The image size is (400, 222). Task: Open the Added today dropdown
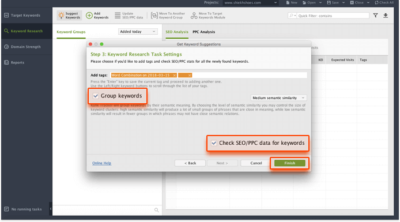pyautogui.click(x=138, y=32)
